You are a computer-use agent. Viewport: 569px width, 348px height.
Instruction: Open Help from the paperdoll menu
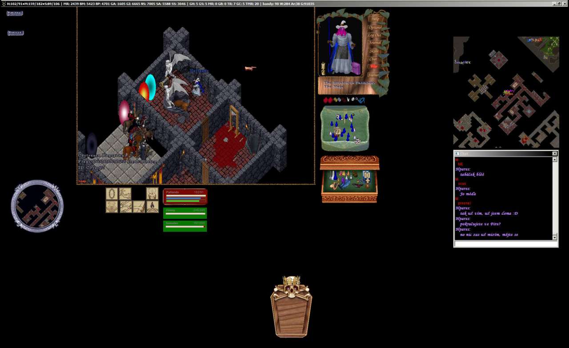click(x=375, y=19)
